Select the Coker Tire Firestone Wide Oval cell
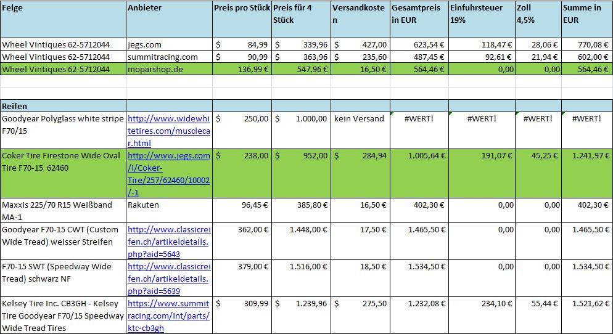Image resolution: width=613 pixels, height=334 pixels. 64,174
